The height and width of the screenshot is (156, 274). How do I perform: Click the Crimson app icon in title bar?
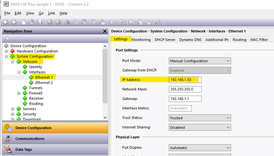pyautogui.click(x=6, y=4)
